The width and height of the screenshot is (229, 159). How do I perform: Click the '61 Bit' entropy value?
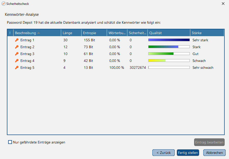tap(88, 54)
